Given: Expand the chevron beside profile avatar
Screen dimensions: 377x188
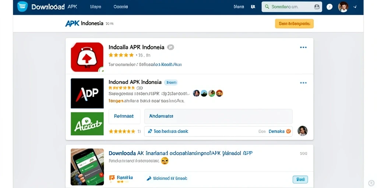Looking at the screenshot, I should tap(355, 7).
